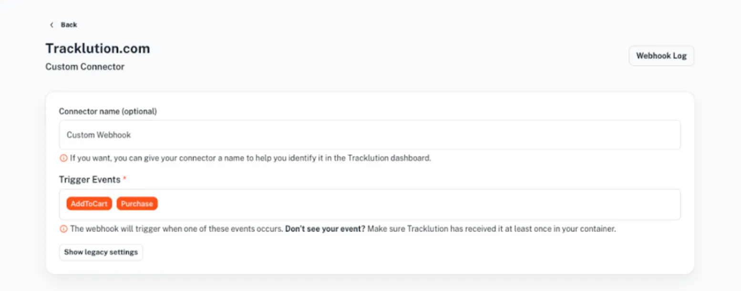Screen dimensions: 741x291
Task: Click blank card area beside Show legacy settings
Action: 410,252
